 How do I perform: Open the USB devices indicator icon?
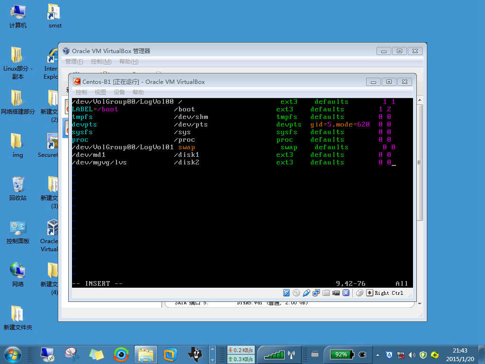(306, 293)
